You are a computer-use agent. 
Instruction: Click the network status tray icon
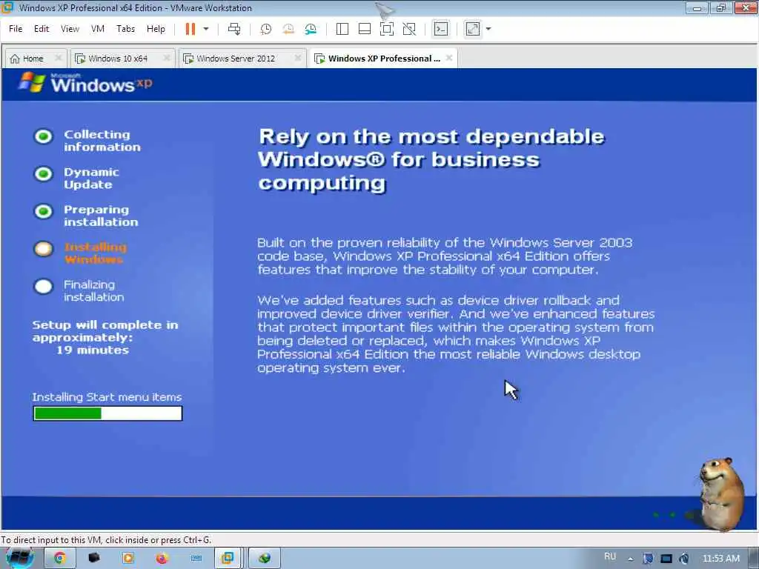tap(648, 559)
